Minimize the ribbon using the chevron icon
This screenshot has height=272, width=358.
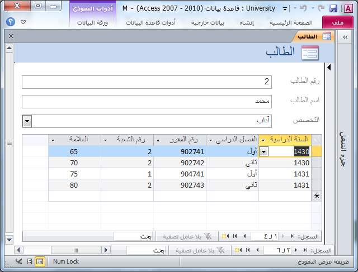[x=23, y=22]
